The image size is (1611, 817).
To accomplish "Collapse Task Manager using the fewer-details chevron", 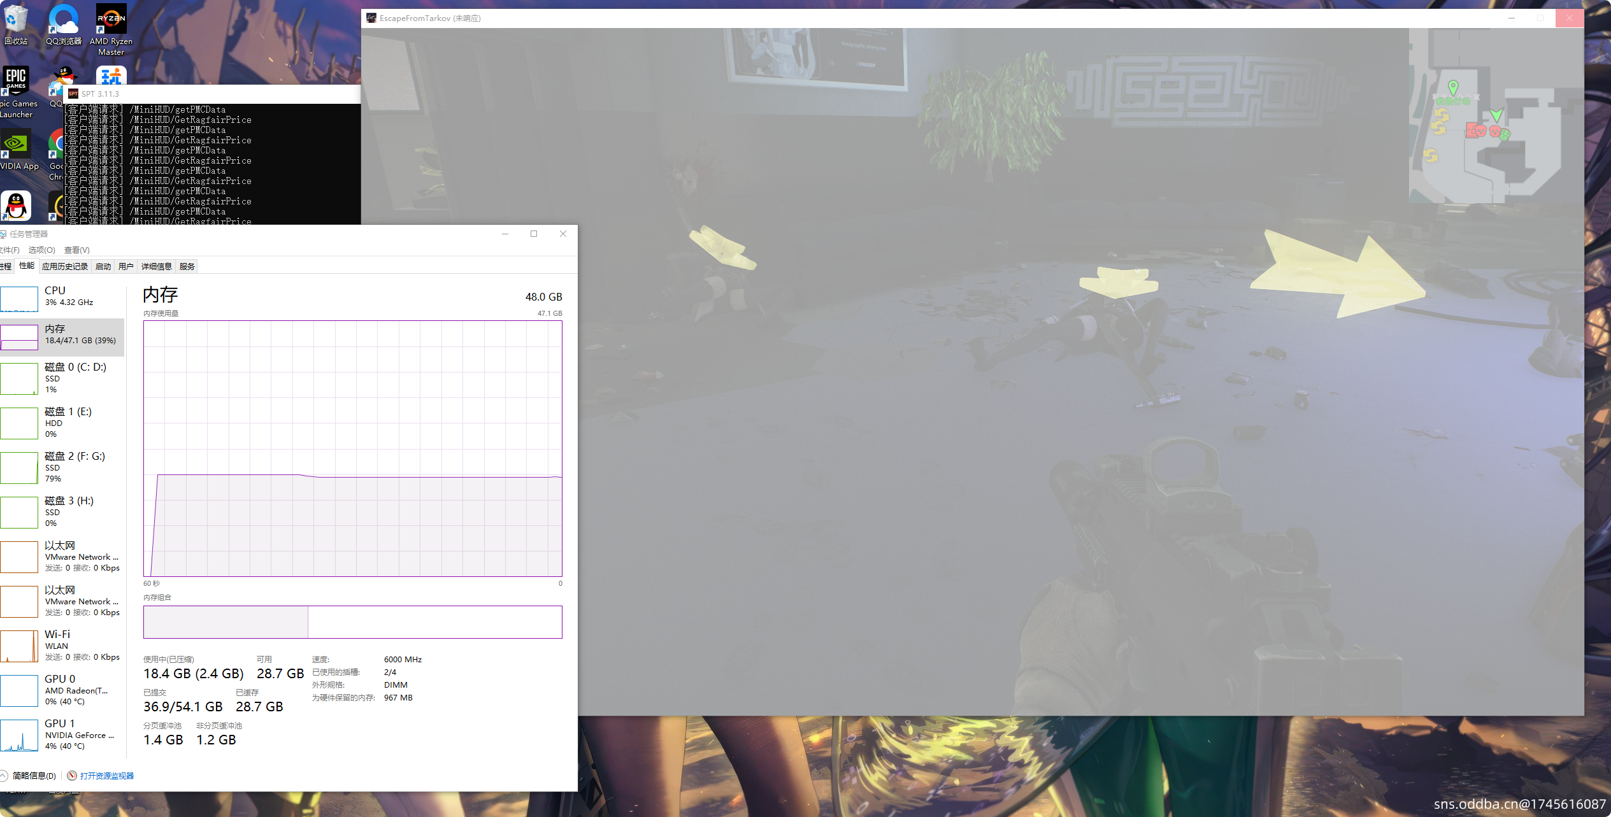I will point(4,775).
